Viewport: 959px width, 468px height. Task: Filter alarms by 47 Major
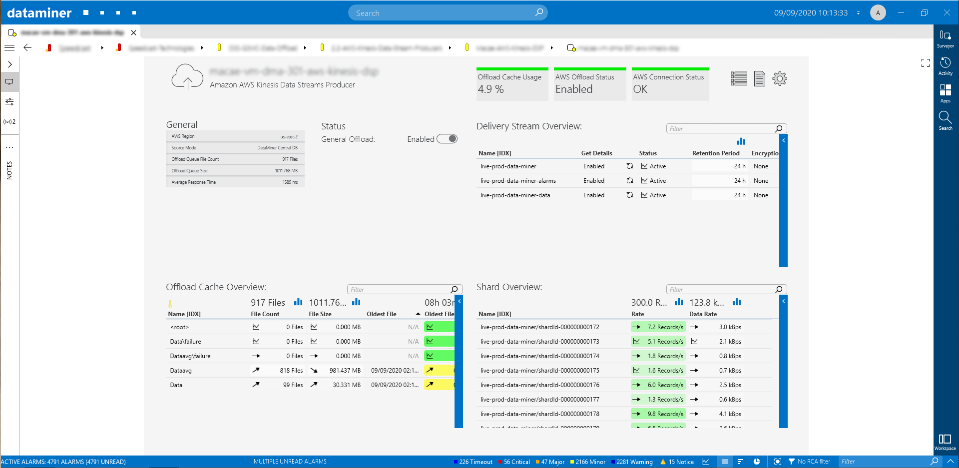click(x=550, y=462)
